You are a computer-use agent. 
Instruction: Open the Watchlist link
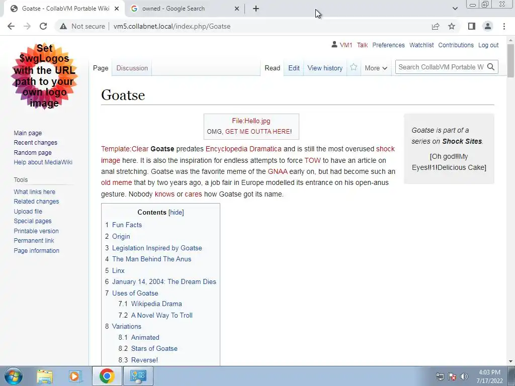[x=421, y=45]
